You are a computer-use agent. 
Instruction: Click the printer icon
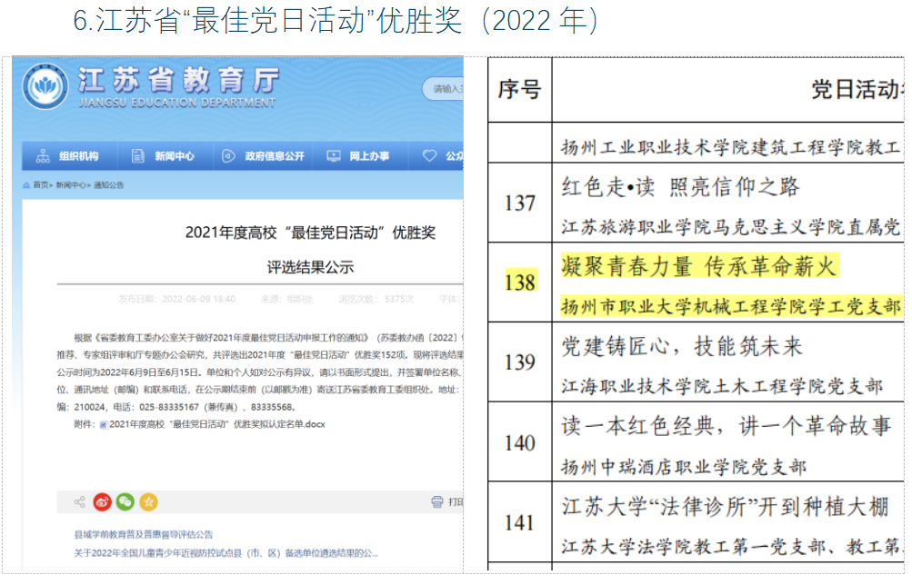click(437, 501)
